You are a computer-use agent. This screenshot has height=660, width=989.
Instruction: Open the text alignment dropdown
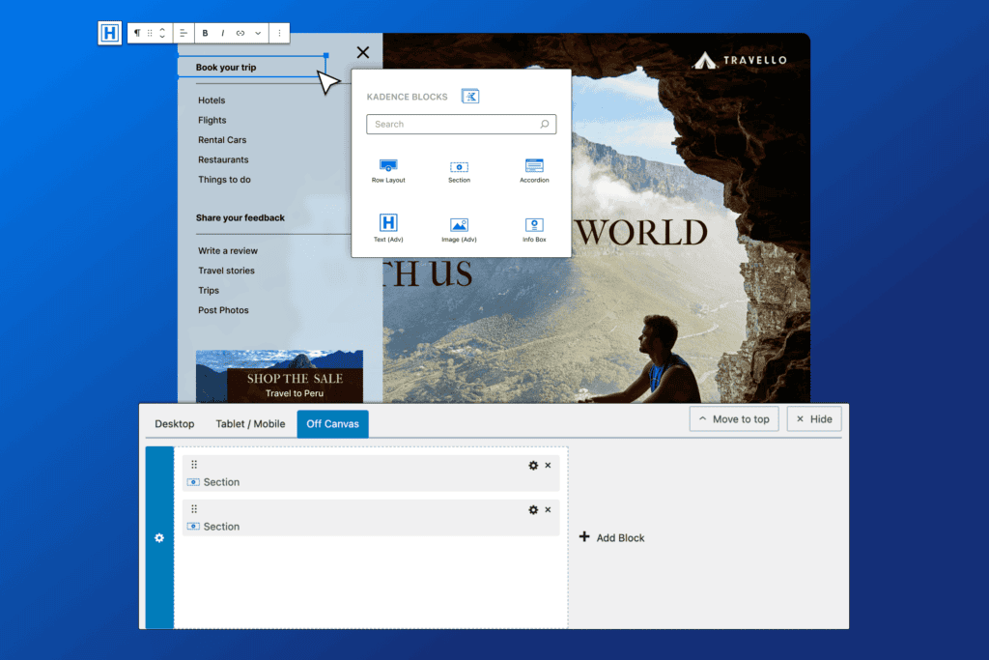[x=183, y=33]
